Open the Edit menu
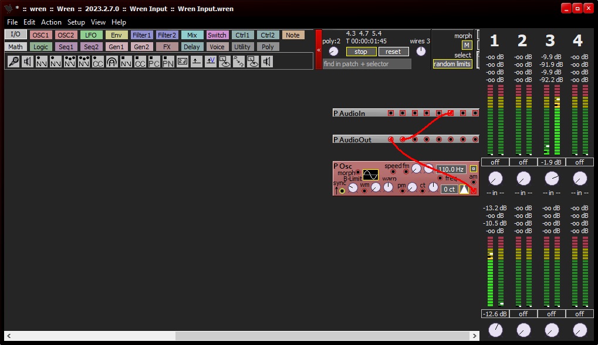This screenshot has height=345, width=598. (x=29, y=22)
